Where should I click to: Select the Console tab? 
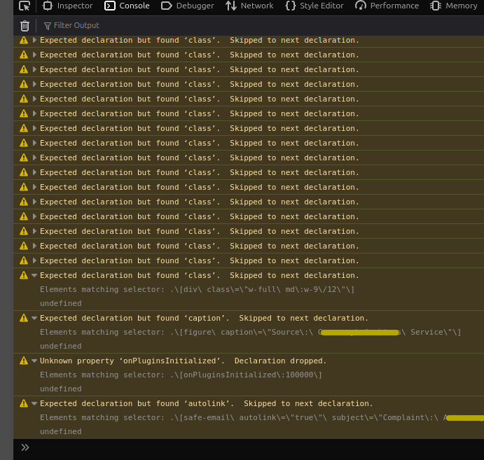[x=127, y=6]
